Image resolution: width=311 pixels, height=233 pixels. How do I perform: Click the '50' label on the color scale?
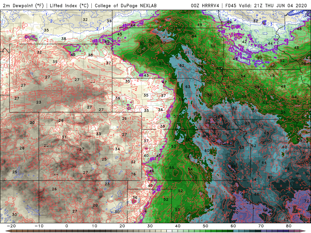click(206, 226)
